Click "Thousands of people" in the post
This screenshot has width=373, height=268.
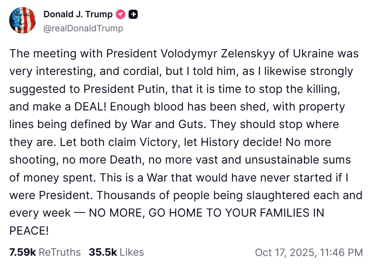point(144,195)
